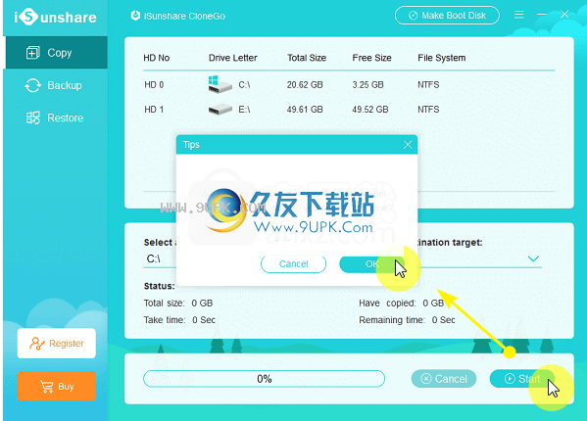Click the HD No column header
The image size is (587, 421).
coord(157,58)
